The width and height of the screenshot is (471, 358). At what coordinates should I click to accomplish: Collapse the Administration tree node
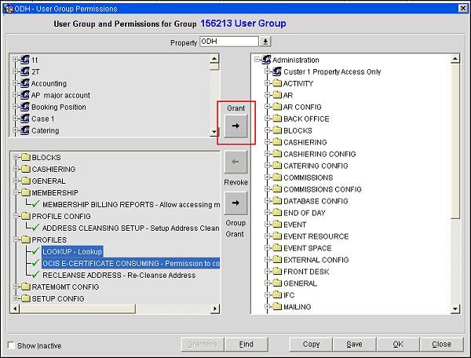257,60
